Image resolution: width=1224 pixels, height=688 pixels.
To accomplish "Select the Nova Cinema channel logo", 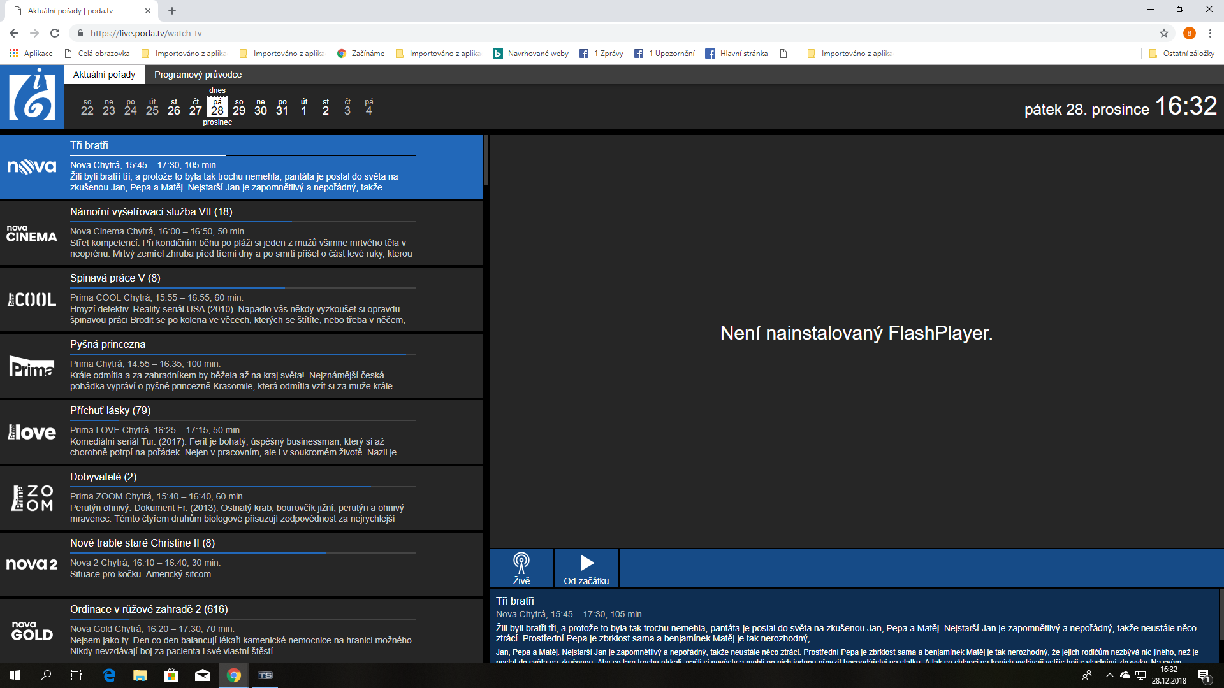I will click(x=32, y=233).
